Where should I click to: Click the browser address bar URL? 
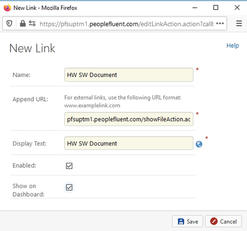click(126, 24)
